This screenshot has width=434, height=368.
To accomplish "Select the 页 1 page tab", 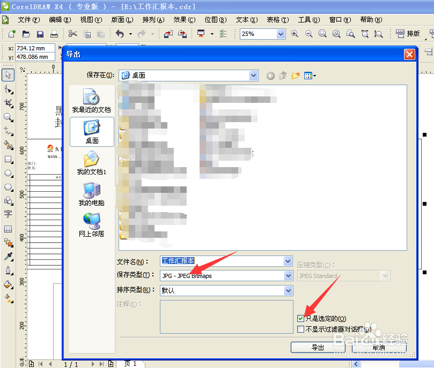I will tap(130, 364).
